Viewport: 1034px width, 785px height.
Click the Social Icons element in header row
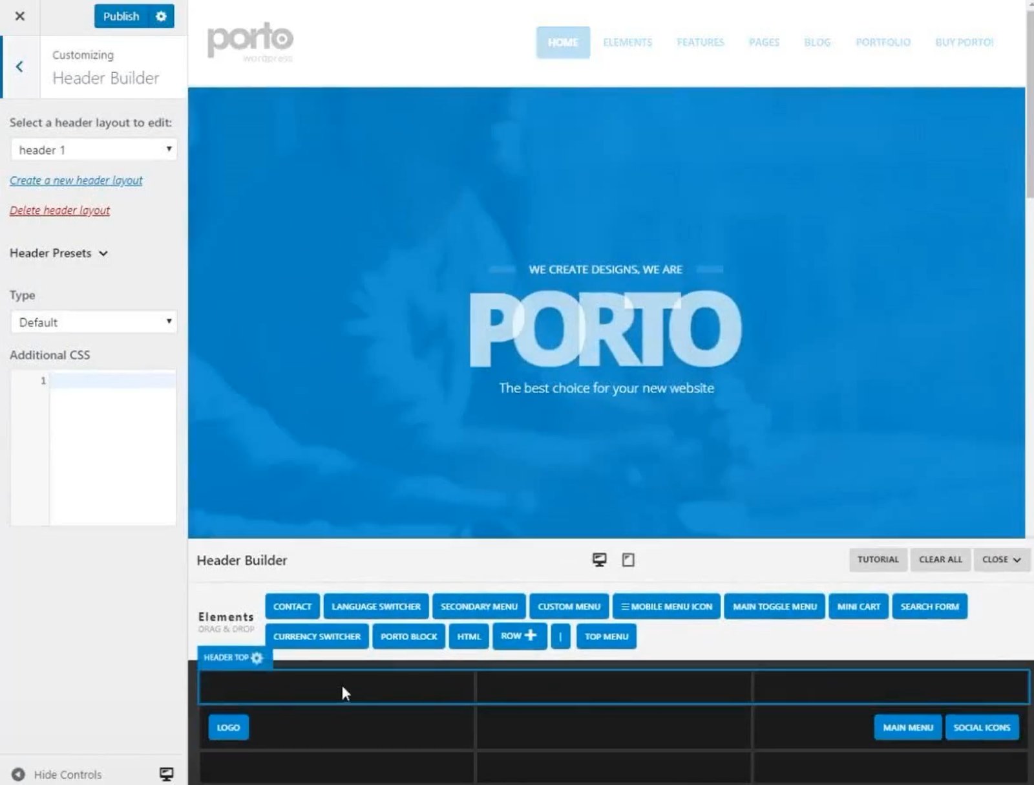(x=982, y=727)
